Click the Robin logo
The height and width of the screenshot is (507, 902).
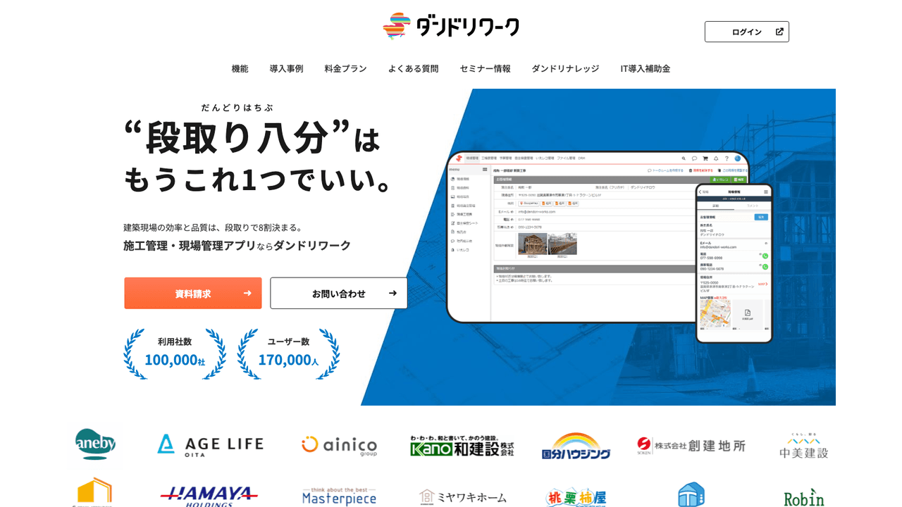click(804, 496)
